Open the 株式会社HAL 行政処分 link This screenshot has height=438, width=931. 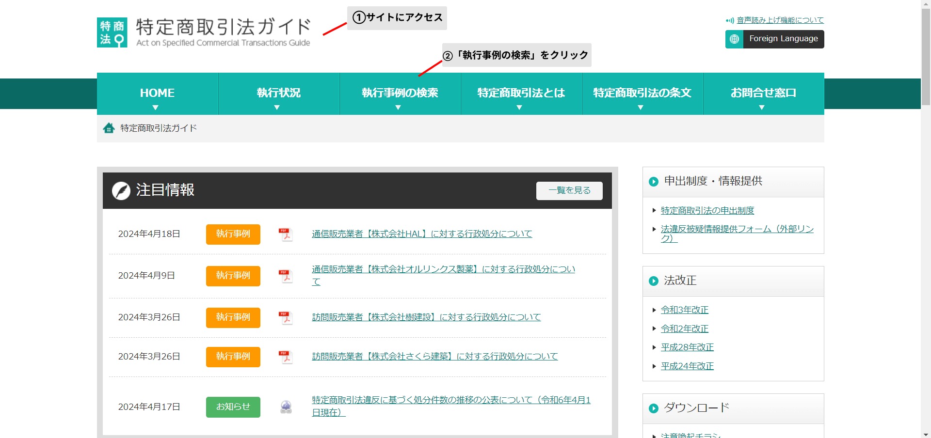422,234
